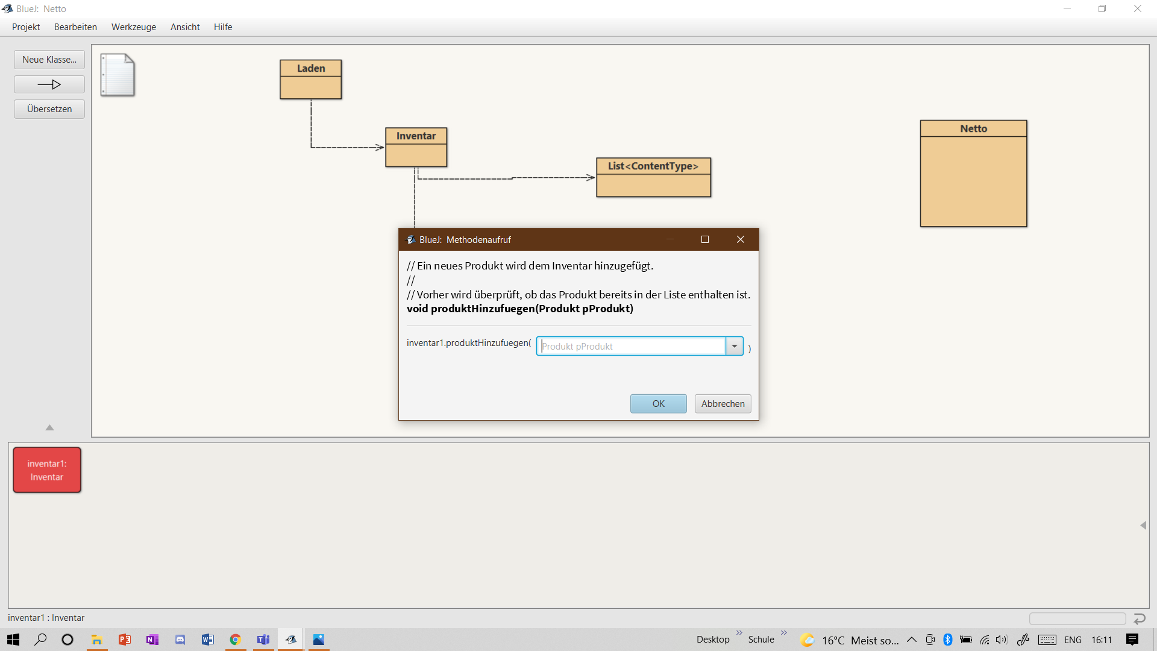Click the Bluetooth tray icon
The width and height of the screenshot is (1157, 651).
coord(947,640)
